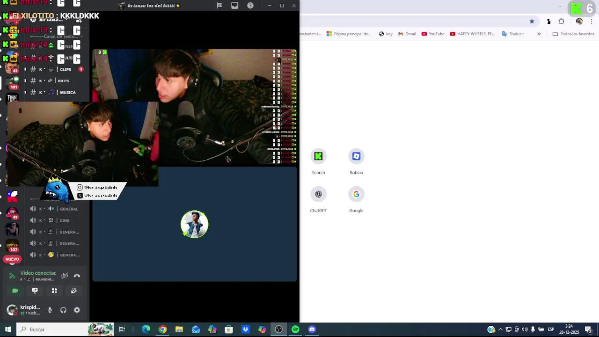Open Chrome profile avatar
This screenshot has width=599, height=337.
click(579, 22)
